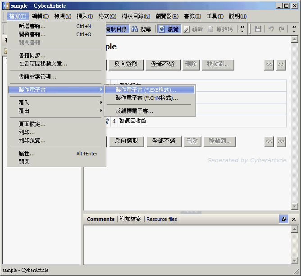Open the Resource files tab
Screen dimensions: 301x276
coord(161,219)
